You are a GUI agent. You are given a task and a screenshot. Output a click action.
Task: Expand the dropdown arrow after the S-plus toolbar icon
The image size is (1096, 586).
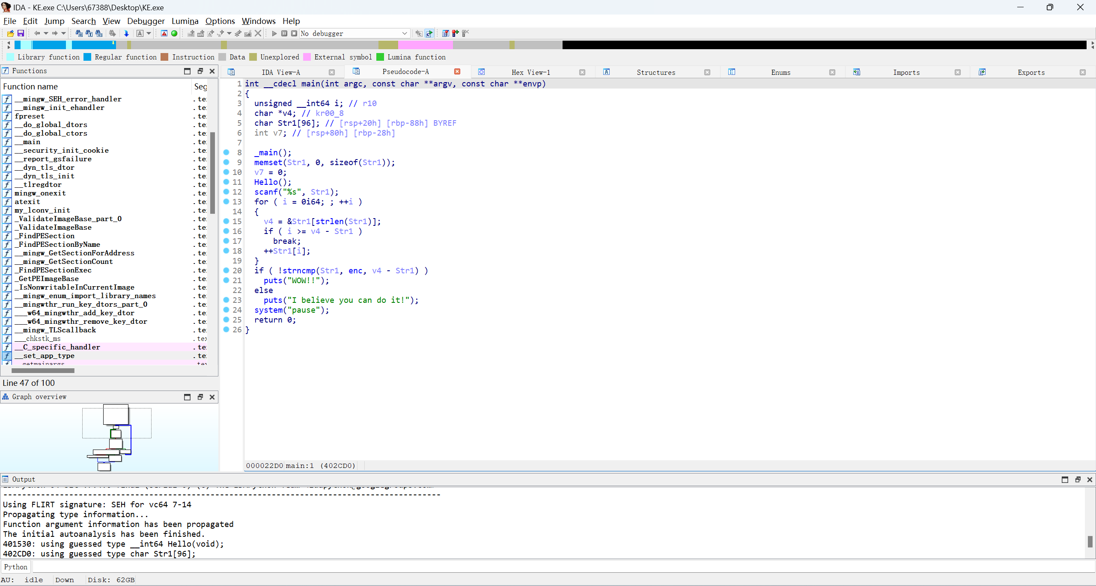tap(229, 33)
